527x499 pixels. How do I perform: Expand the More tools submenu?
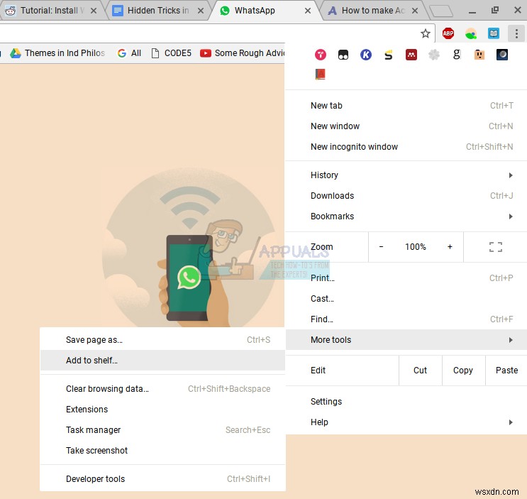[x=406, y=339]
